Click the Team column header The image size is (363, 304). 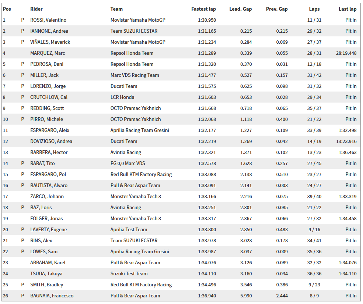(x=116, y=9)
